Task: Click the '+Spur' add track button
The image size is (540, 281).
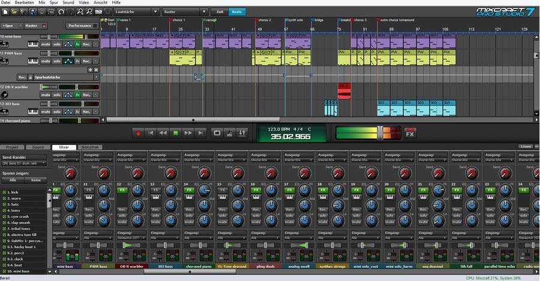Action: pyautogui.click(x=8, y=26)
